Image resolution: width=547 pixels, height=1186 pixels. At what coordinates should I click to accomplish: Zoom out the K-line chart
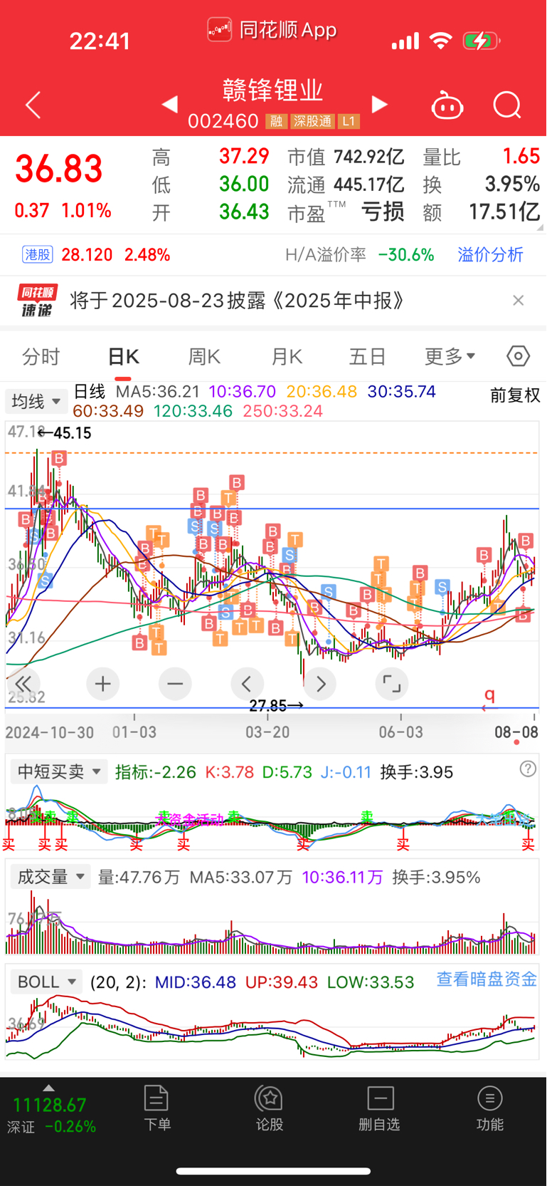click(x=175, y=684)
